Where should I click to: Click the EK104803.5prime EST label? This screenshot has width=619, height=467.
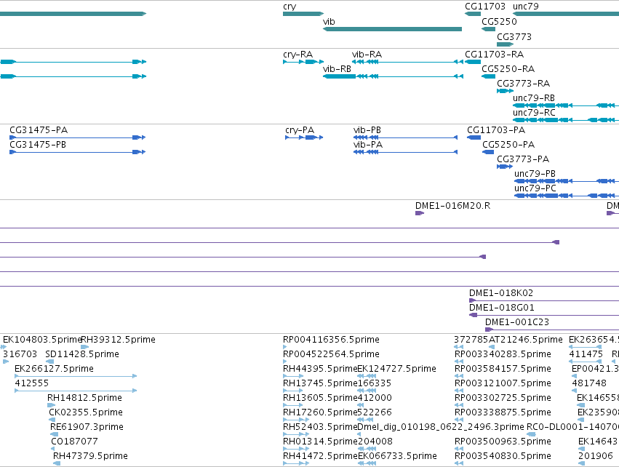(42, 340)
